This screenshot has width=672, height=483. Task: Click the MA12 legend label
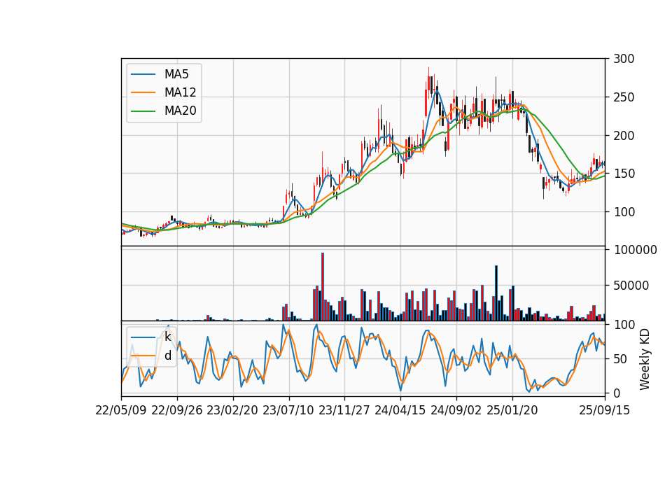coord(180,92)
